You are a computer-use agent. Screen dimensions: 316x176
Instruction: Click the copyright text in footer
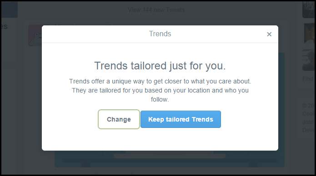[x=308, y=106]
